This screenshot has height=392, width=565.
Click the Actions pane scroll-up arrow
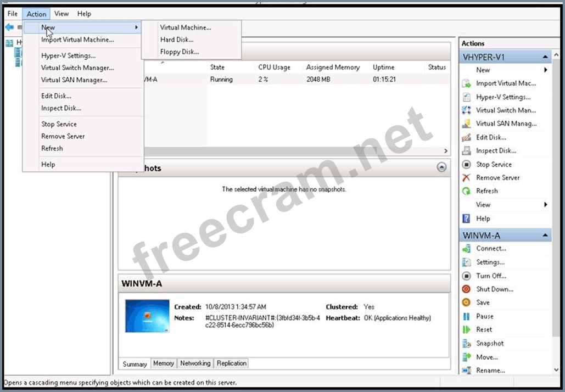(556, 55)
